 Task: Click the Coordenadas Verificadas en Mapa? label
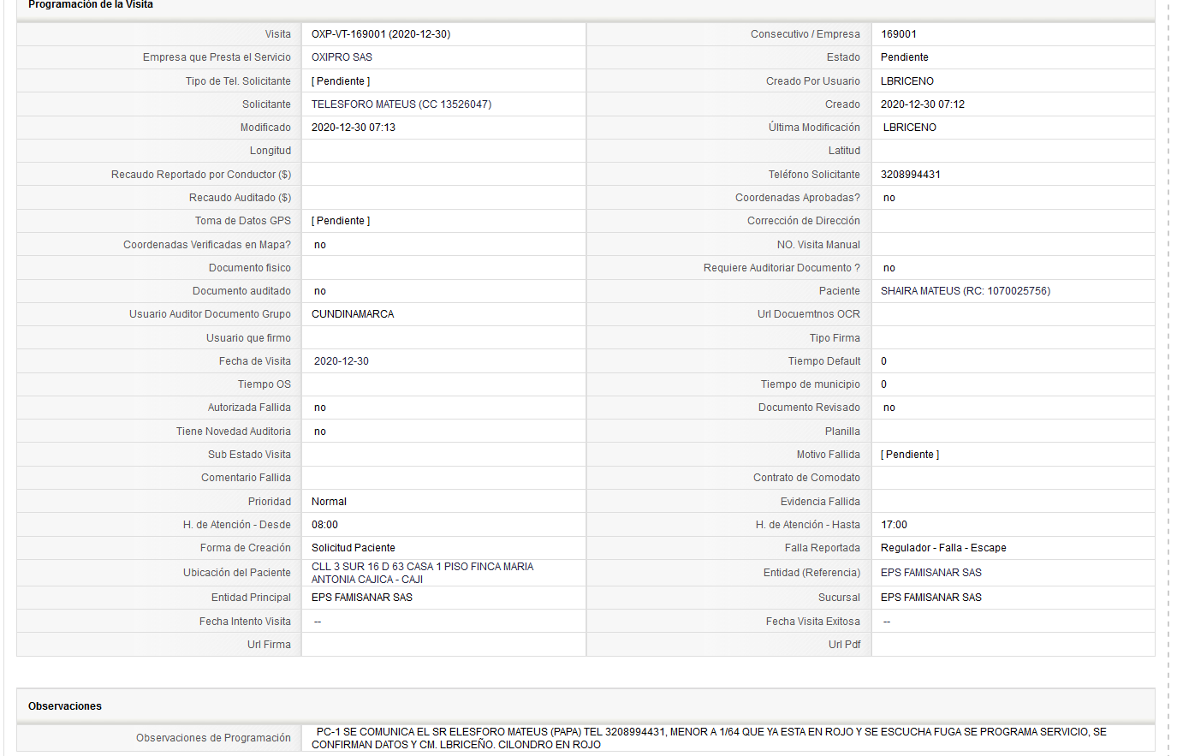pos(207,245)
